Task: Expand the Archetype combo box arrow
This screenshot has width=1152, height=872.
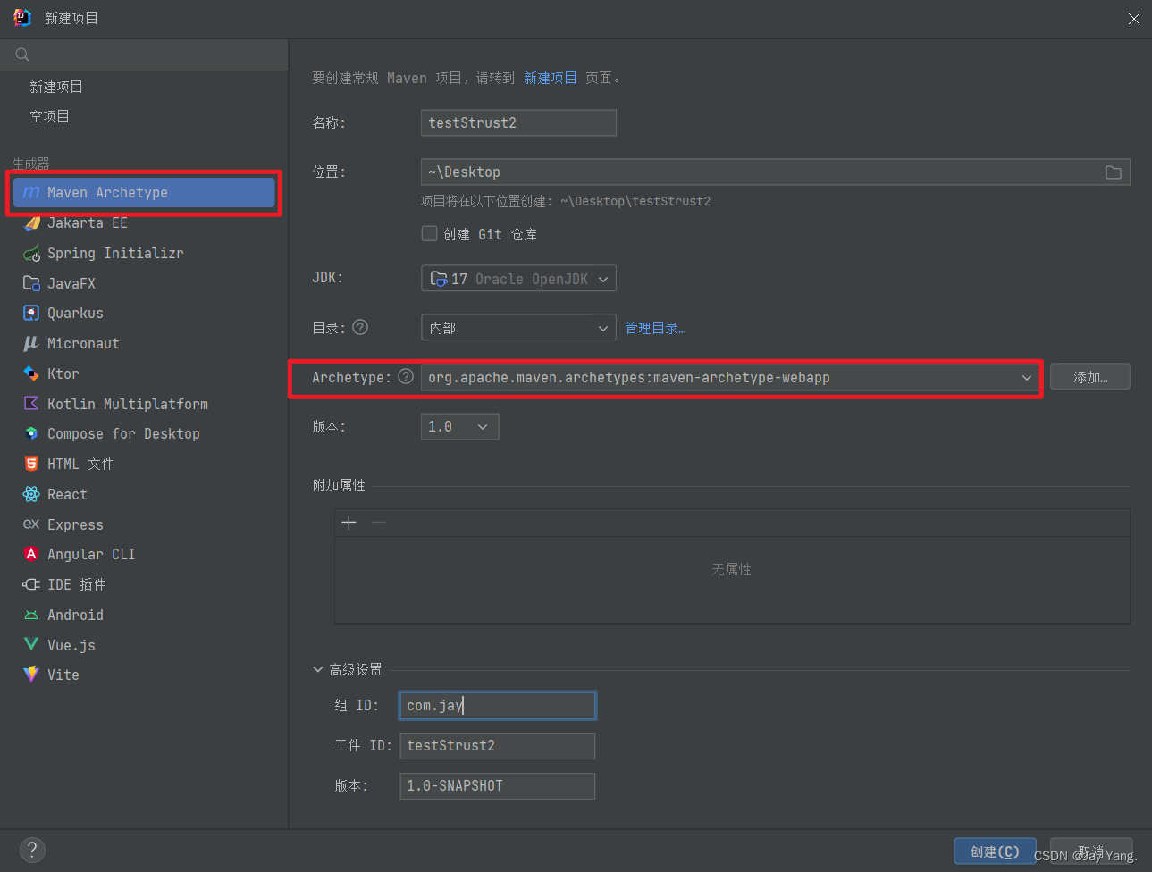Action: [1027, 378]
